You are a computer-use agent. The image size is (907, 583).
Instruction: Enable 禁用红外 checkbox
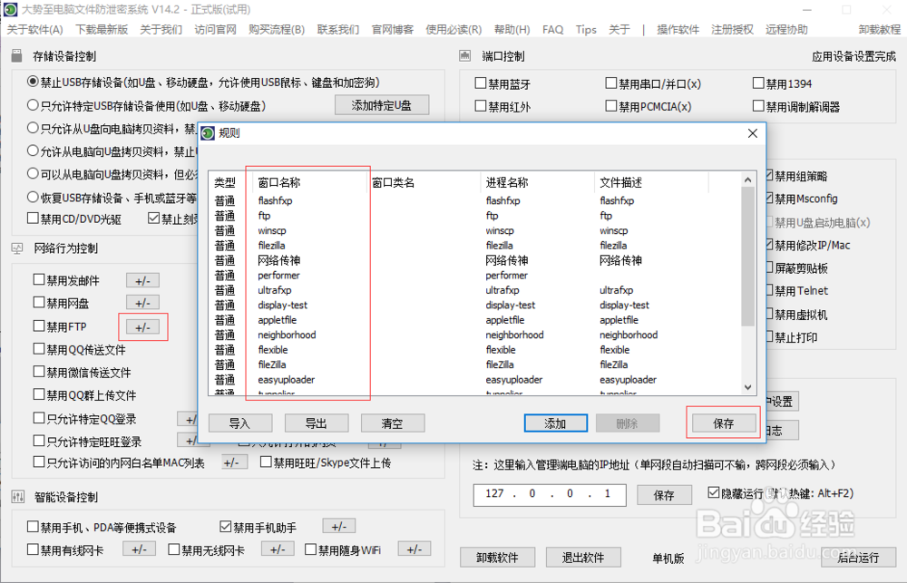(480, 106)
